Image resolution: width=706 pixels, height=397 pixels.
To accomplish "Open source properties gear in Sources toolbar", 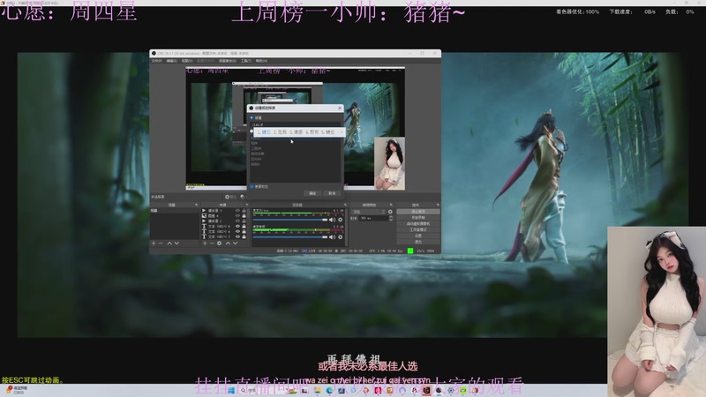I will click(x=219, y=243).
